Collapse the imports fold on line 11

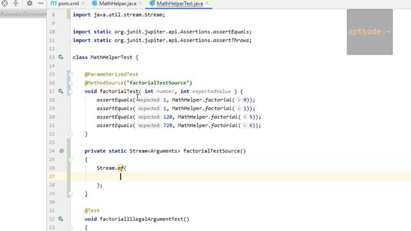[70, 40]
